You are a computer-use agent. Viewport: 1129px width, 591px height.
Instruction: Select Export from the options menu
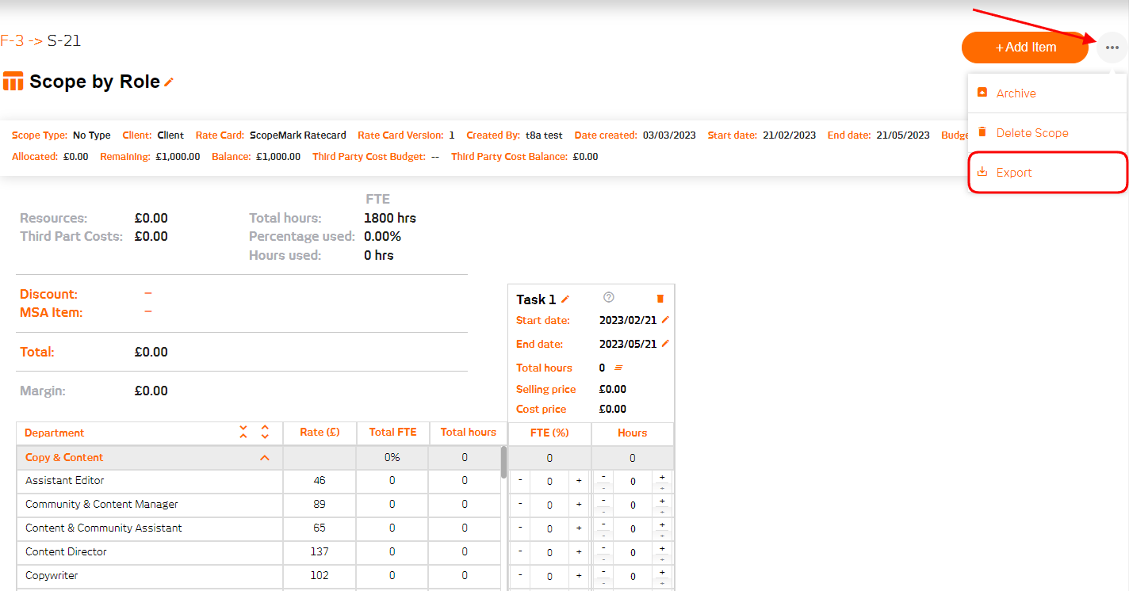click(x=1014, y=173)
